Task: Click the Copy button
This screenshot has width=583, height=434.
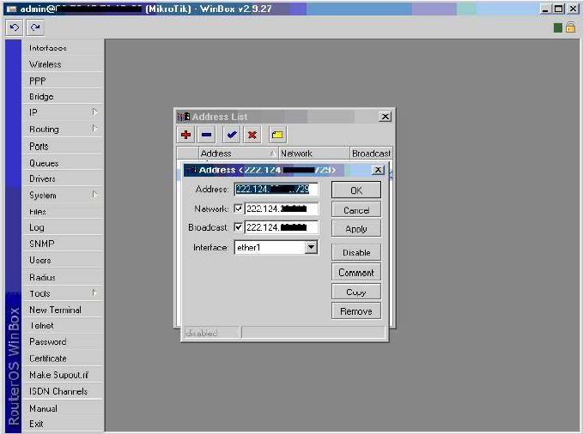Action: 356,292
